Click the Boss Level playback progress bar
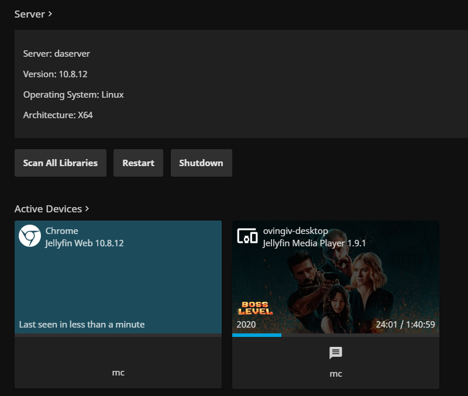Viewport: 468px width, 396px height. click(335, 335)
